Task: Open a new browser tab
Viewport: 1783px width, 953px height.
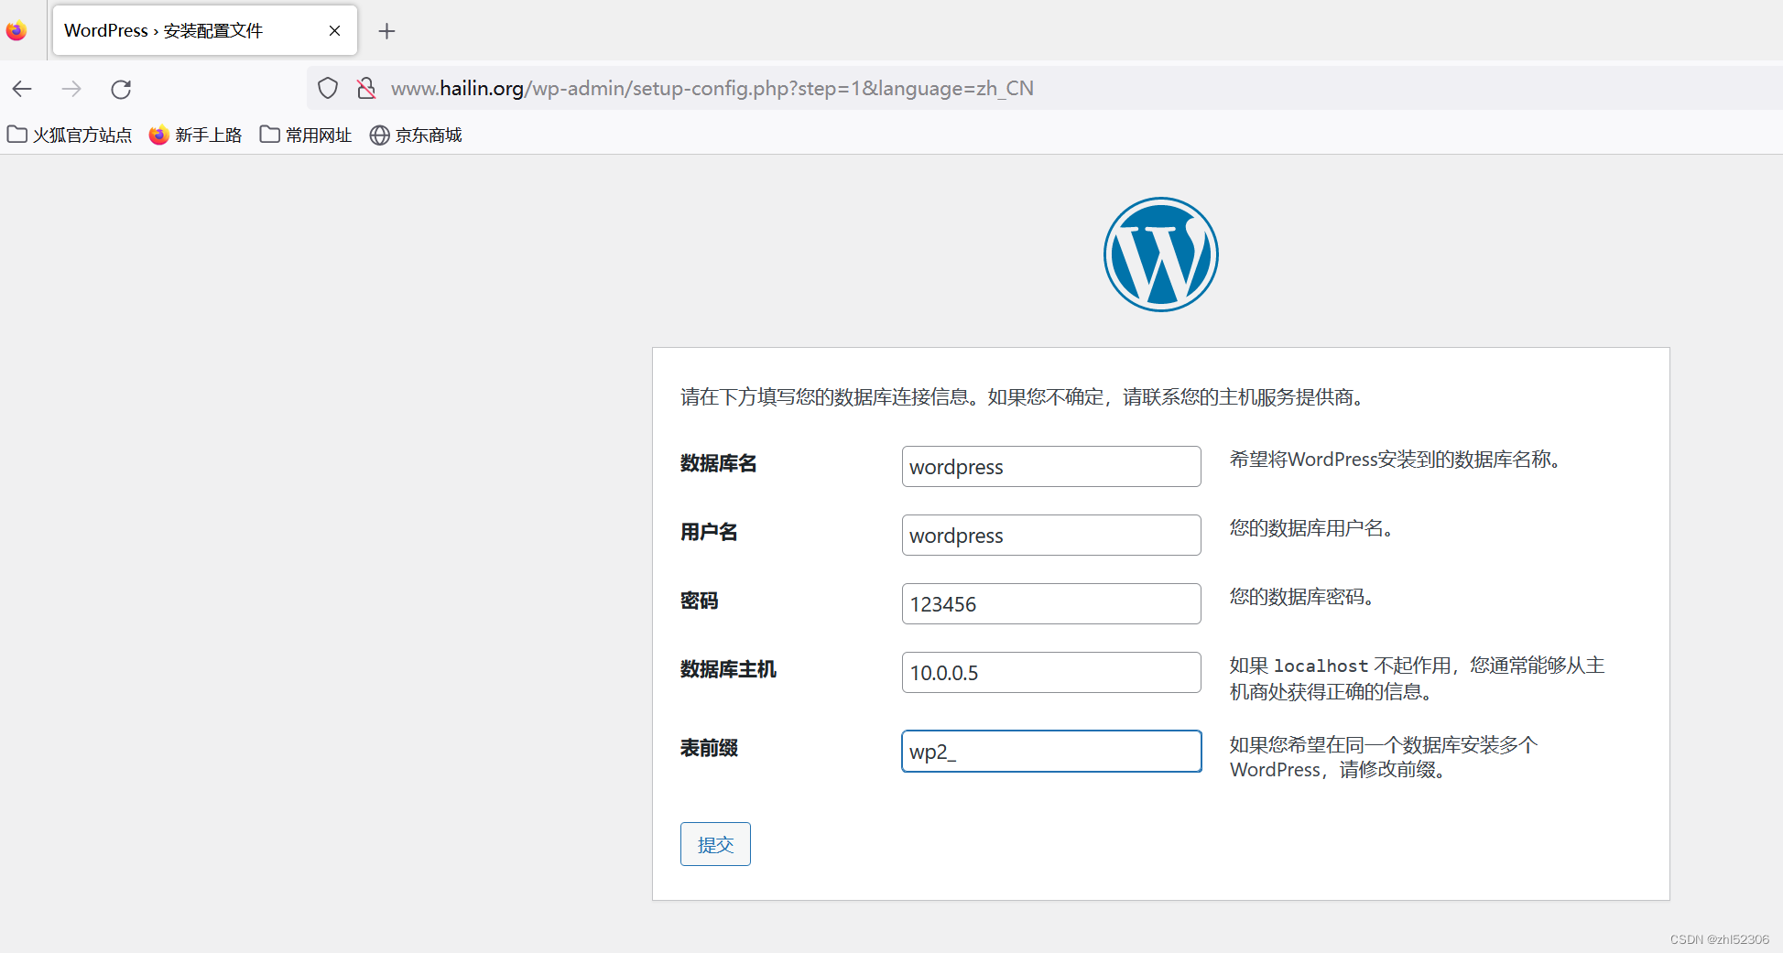Action: 386,31
